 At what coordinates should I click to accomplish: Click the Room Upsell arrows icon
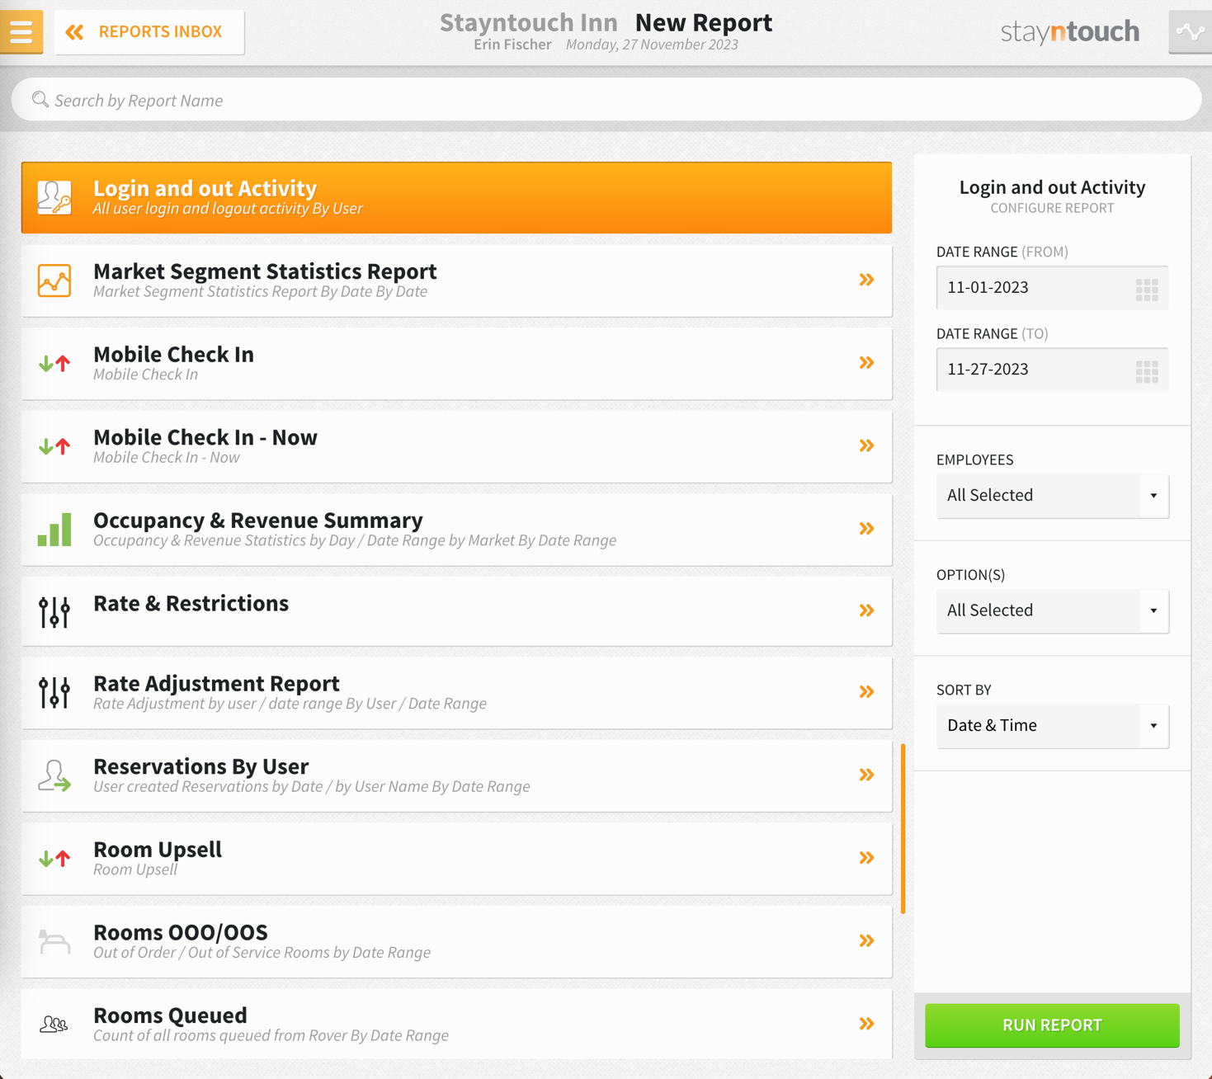(54, 859)
